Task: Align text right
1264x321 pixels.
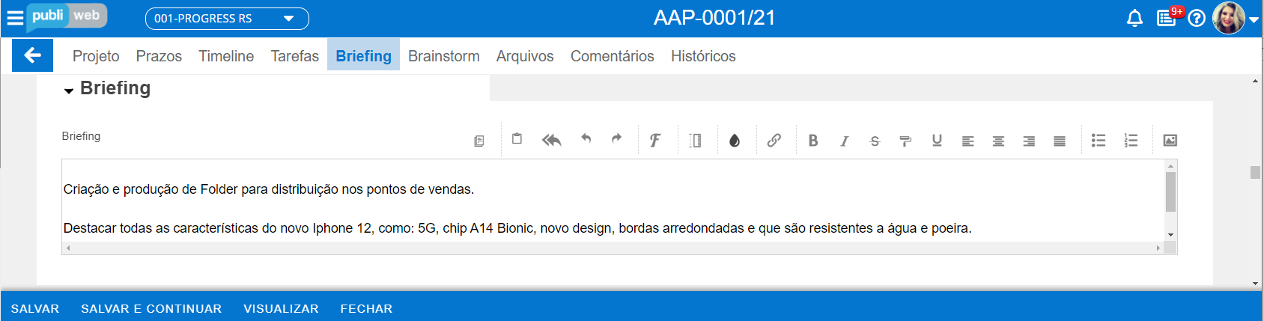Action: click(x=1029, y=141)
